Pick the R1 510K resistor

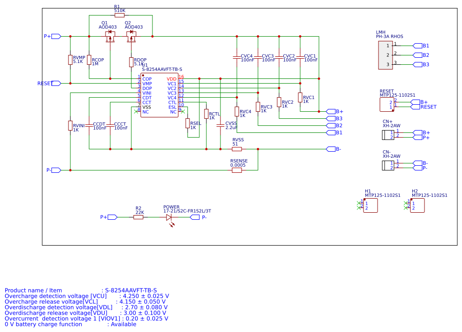click(x=120, y=15)
